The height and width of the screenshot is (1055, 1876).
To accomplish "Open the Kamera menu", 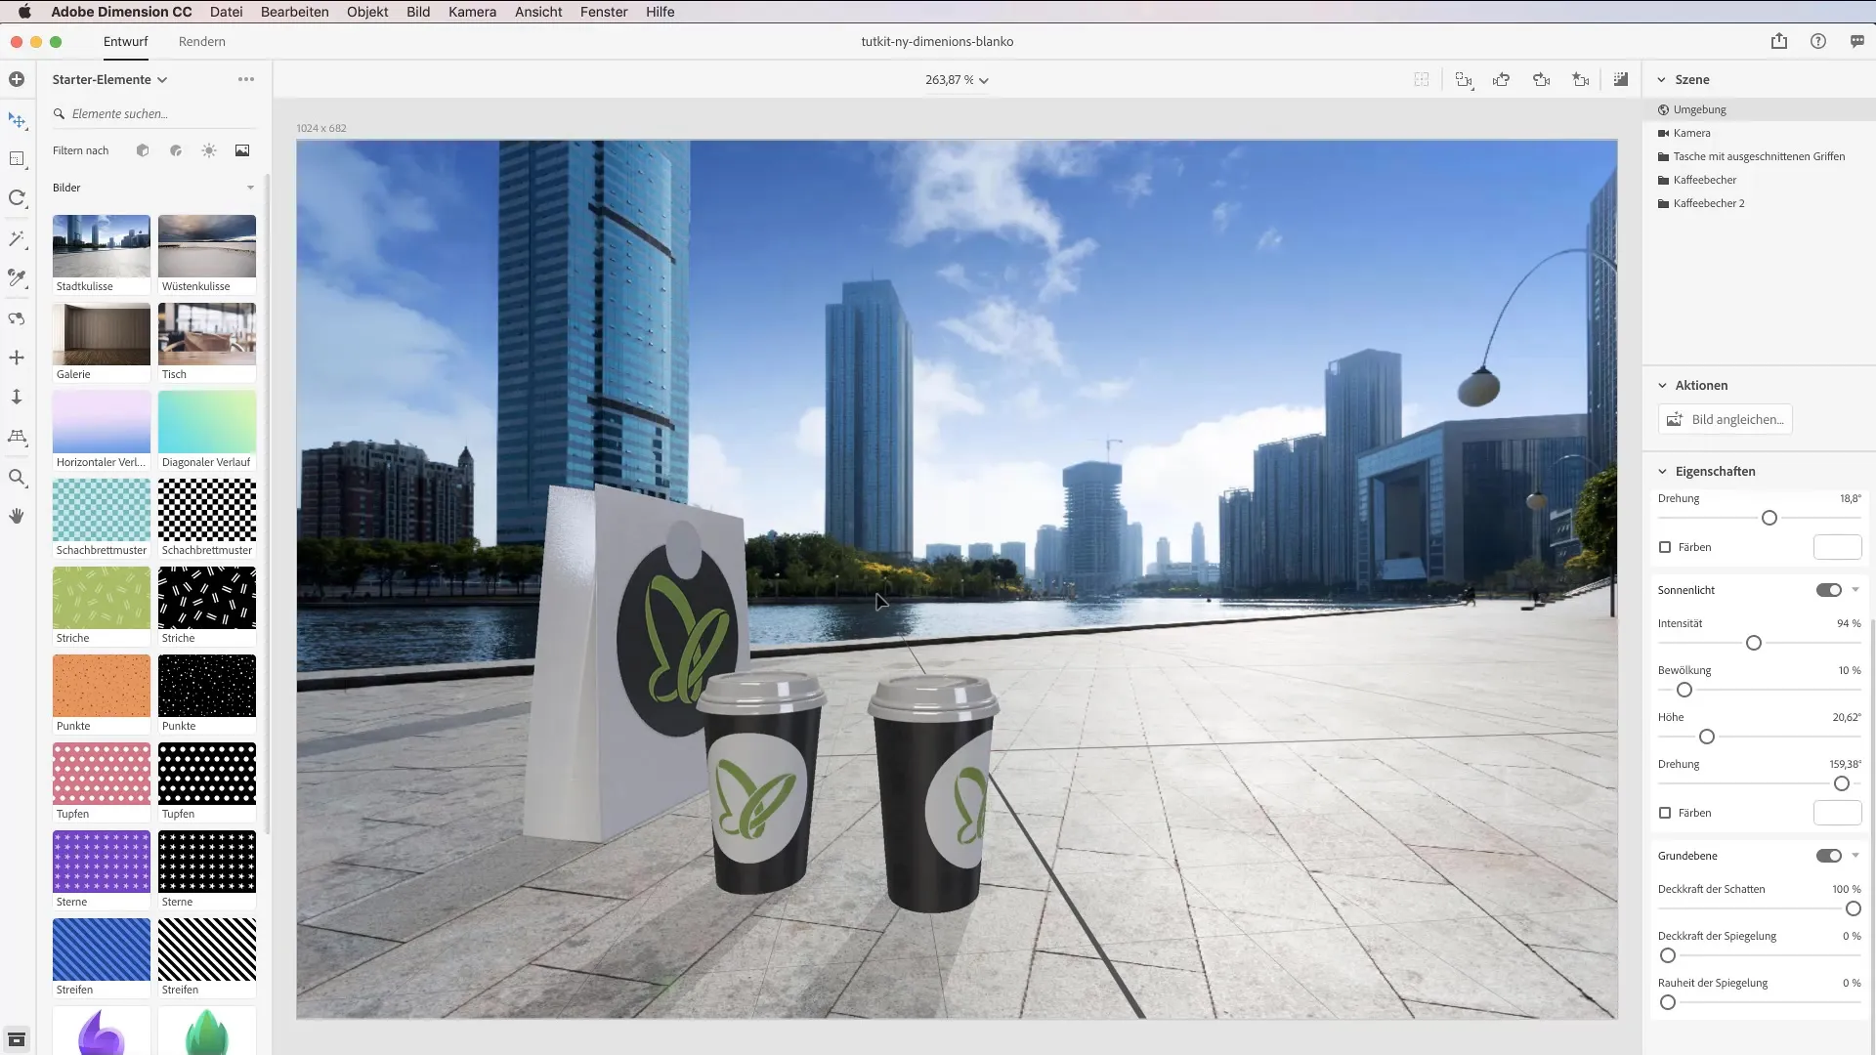I will tap(472, 12).
